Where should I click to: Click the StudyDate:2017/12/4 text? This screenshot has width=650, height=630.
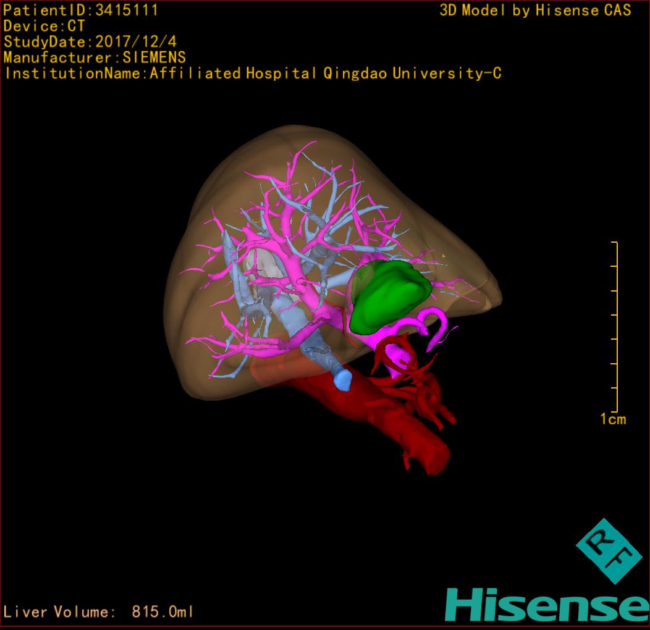[90, 42]
